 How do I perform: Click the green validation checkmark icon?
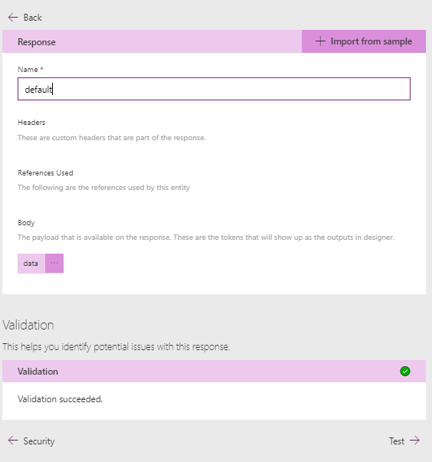(x=405, y=372)
